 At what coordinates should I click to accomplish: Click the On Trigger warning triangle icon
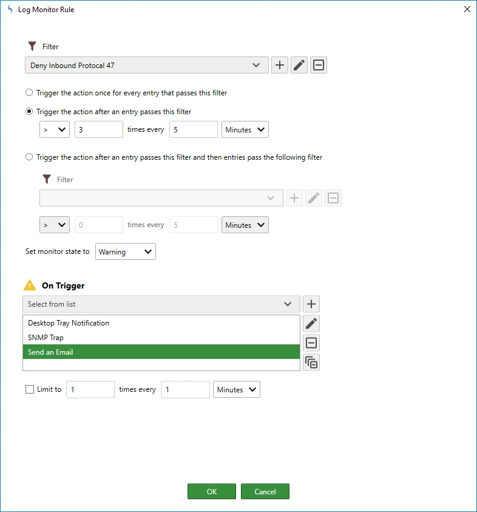click(x=30, y=285)
